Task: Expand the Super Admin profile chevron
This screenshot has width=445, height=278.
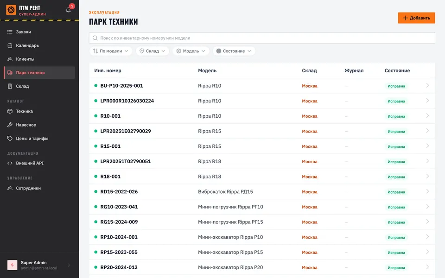Action: [x=69, y=265]
